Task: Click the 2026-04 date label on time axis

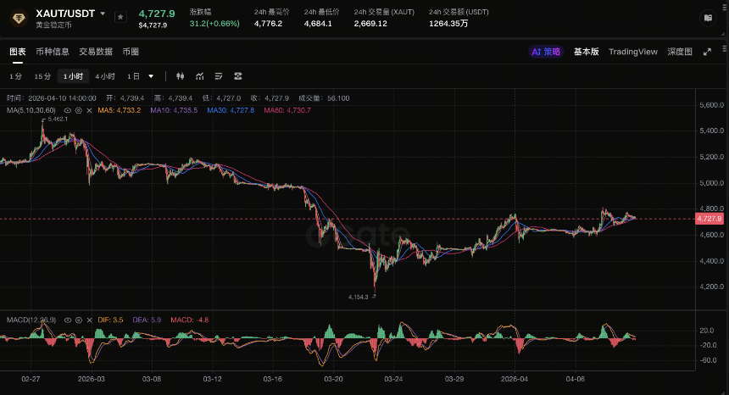Action: coord(515,379)
